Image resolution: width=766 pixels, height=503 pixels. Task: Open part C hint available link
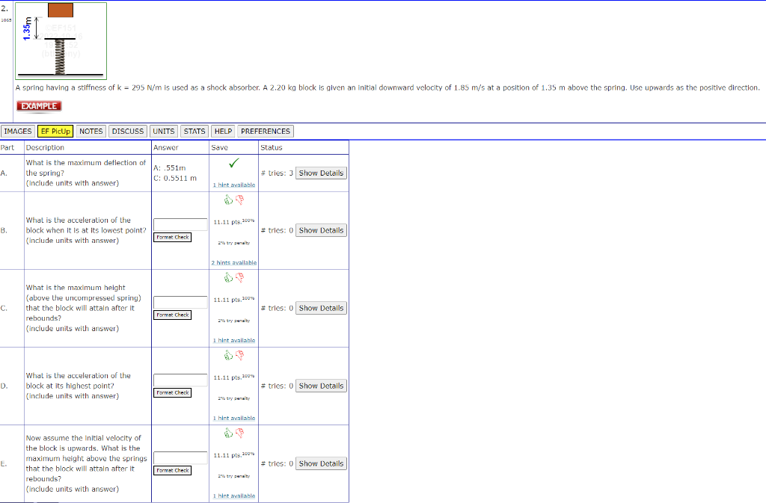coord(234,341)
